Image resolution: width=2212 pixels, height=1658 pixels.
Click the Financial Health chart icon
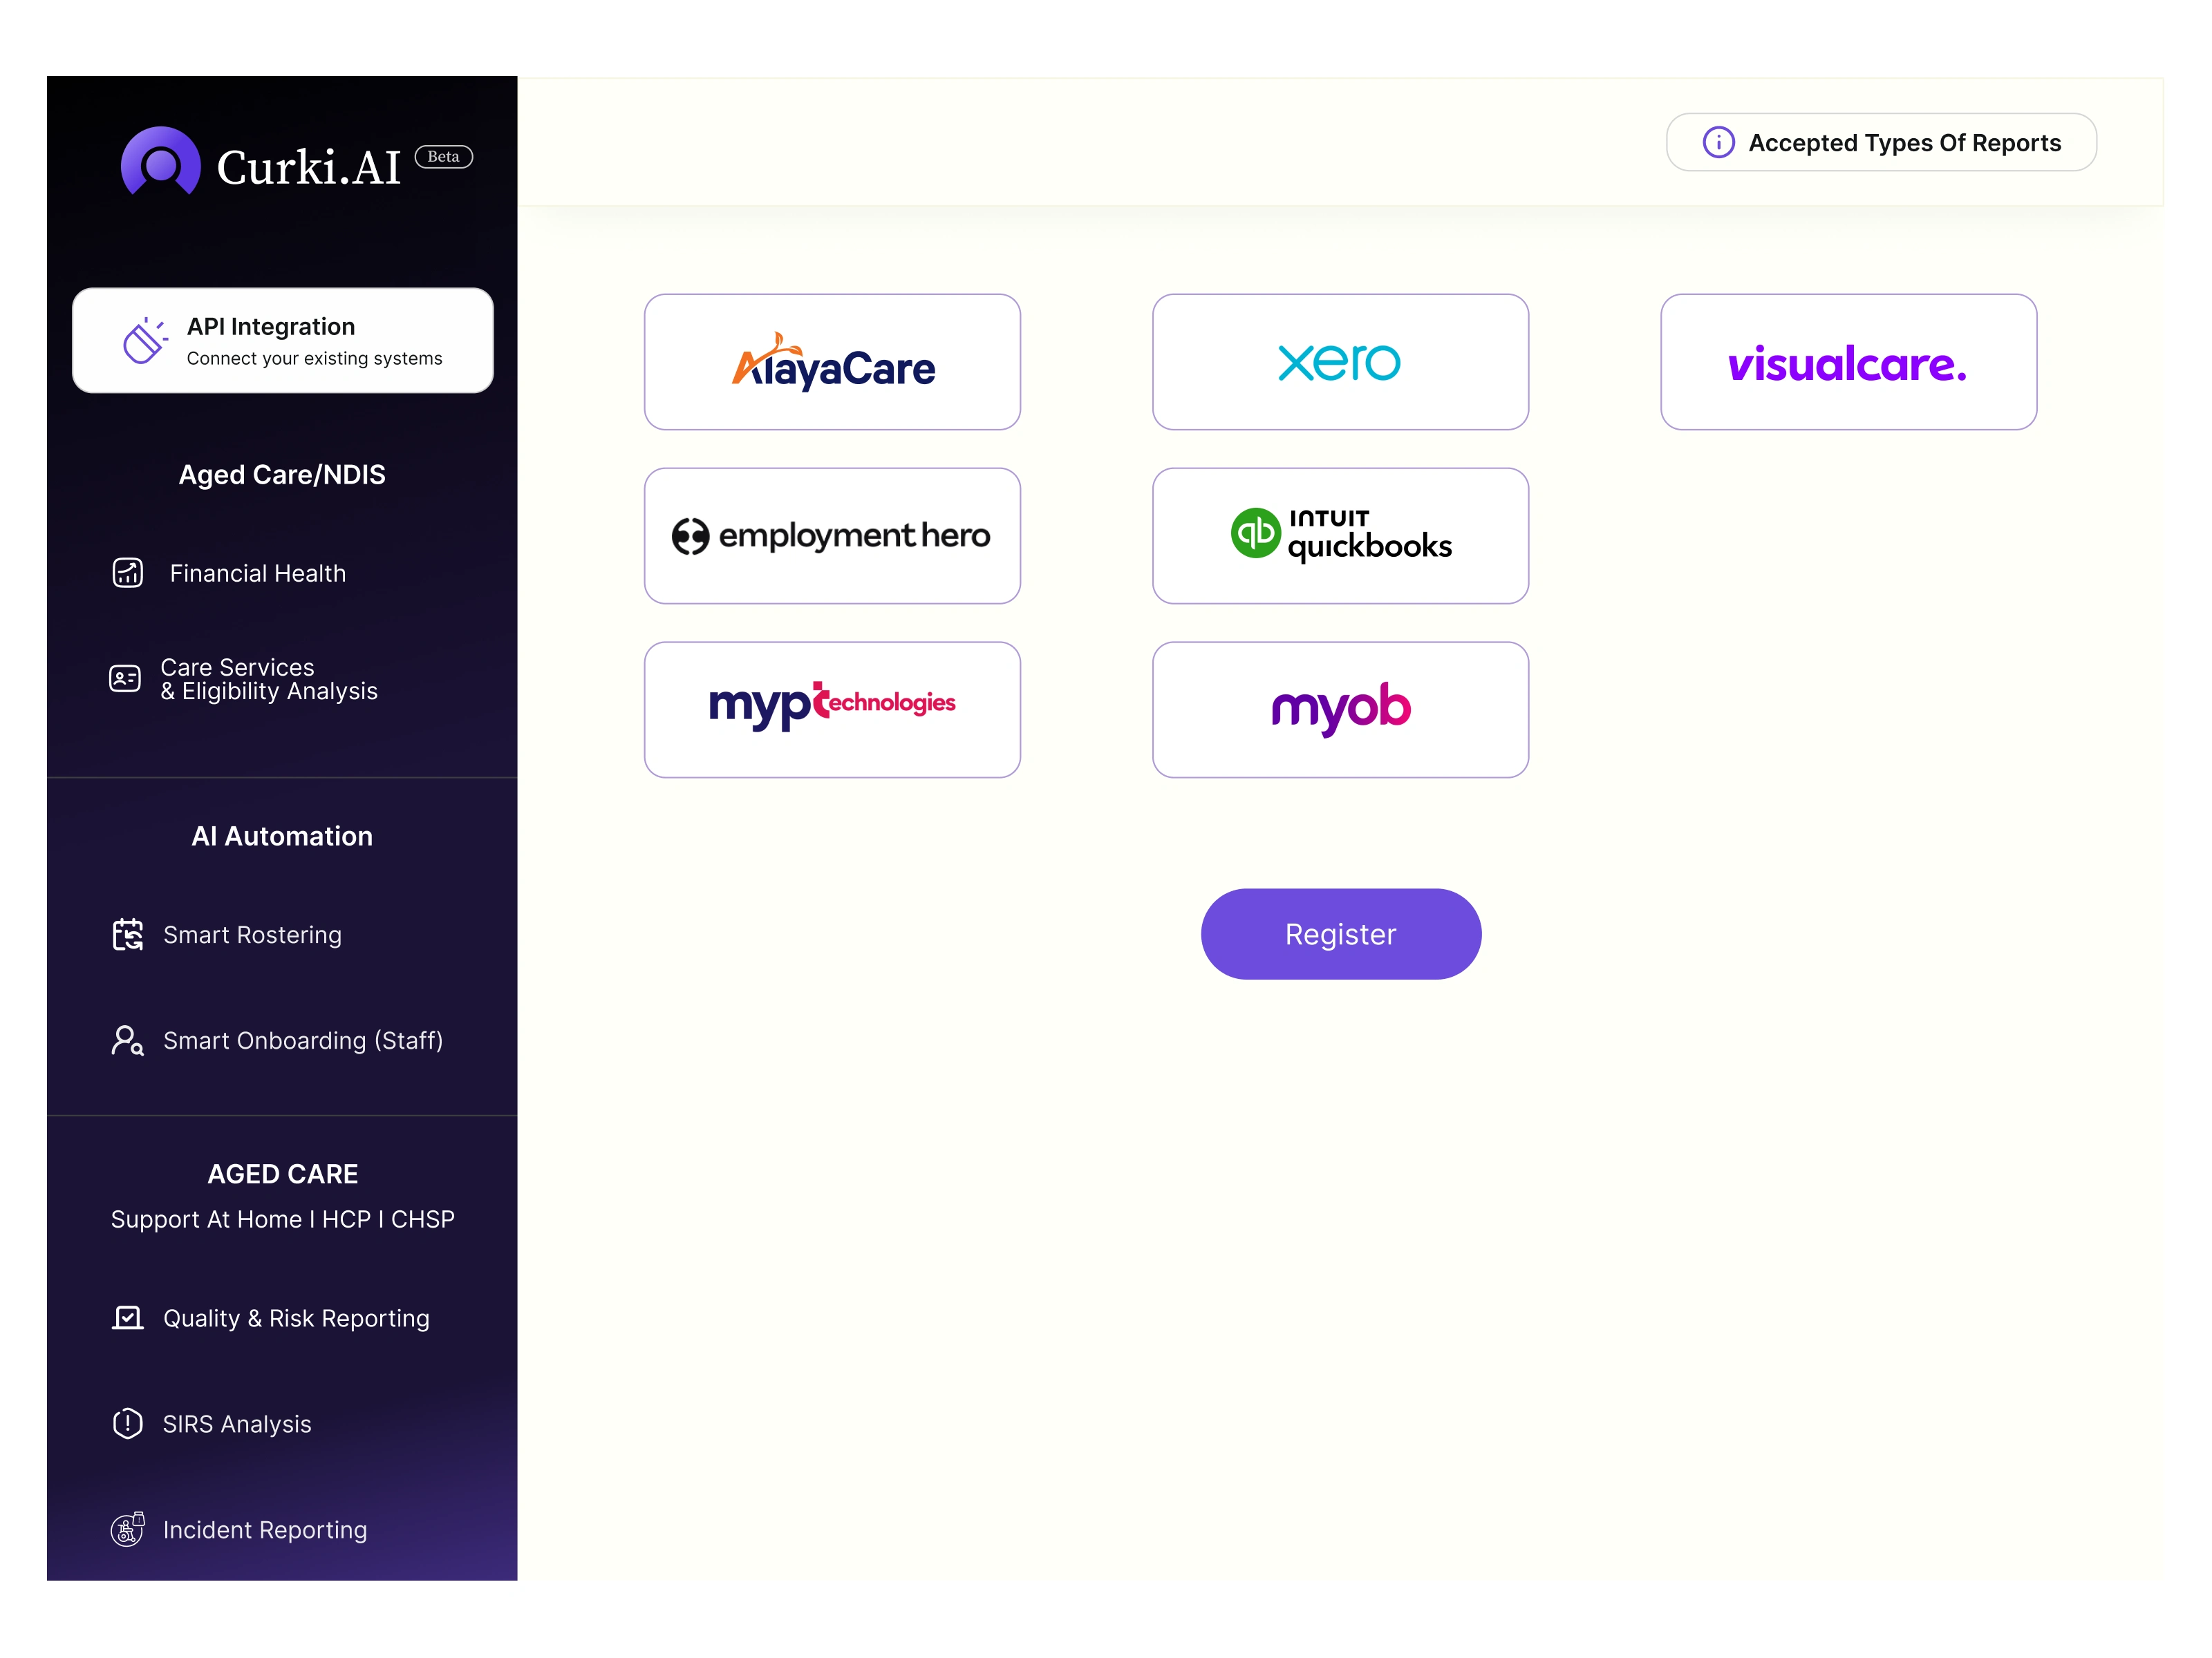coord(128,573)
